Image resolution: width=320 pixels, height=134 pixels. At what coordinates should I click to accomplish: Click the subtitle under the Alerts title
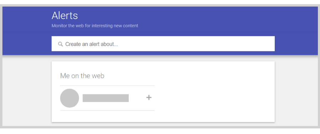click(95, 26)
